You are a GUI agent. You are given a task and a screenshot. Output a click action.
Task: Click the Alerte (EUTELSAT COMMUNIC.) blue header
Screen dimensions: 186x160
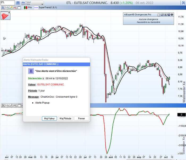pos(56,64)
